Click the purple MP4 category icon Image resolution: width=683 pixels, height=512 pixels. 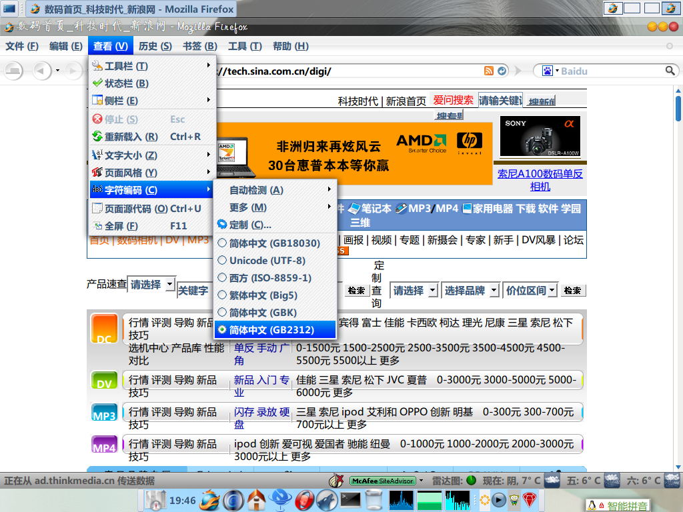tap(104, 444)
